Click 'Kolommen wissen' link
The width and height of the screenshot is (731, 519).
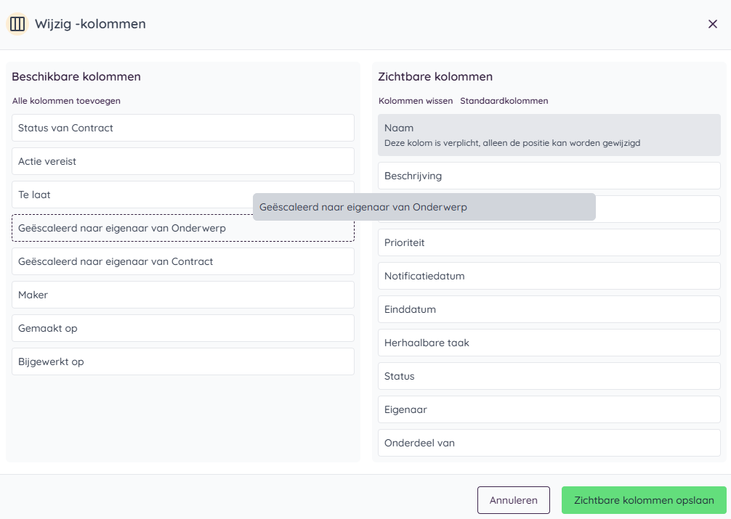coord(416,101)
